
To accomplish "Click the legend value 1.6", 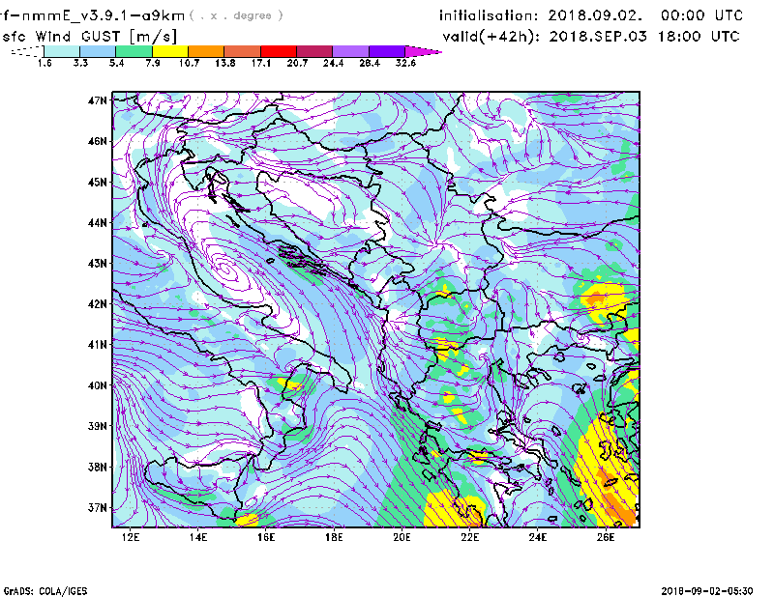I will coord(45,63).
